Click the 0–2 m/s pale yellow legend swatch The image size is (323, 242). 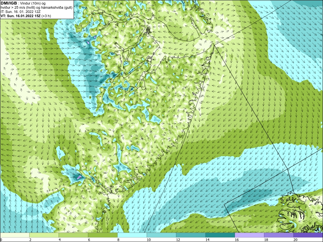15,235
